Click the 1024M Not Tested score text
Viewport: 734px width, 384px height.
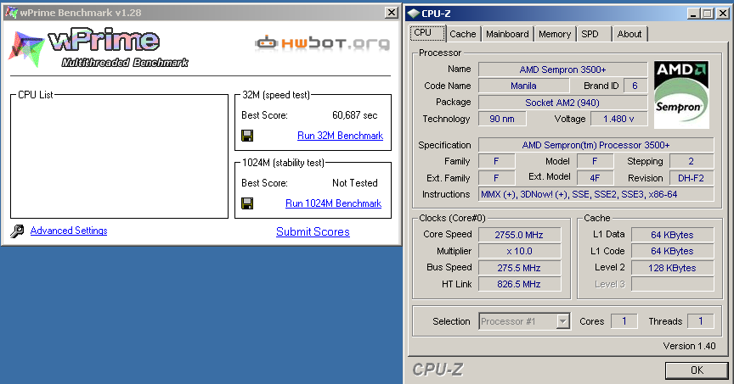tap(355, 183)
